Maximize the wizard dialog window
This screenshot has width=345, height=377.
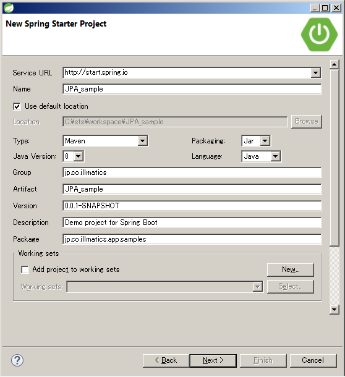pyautogui.click(x=325, y=8)
